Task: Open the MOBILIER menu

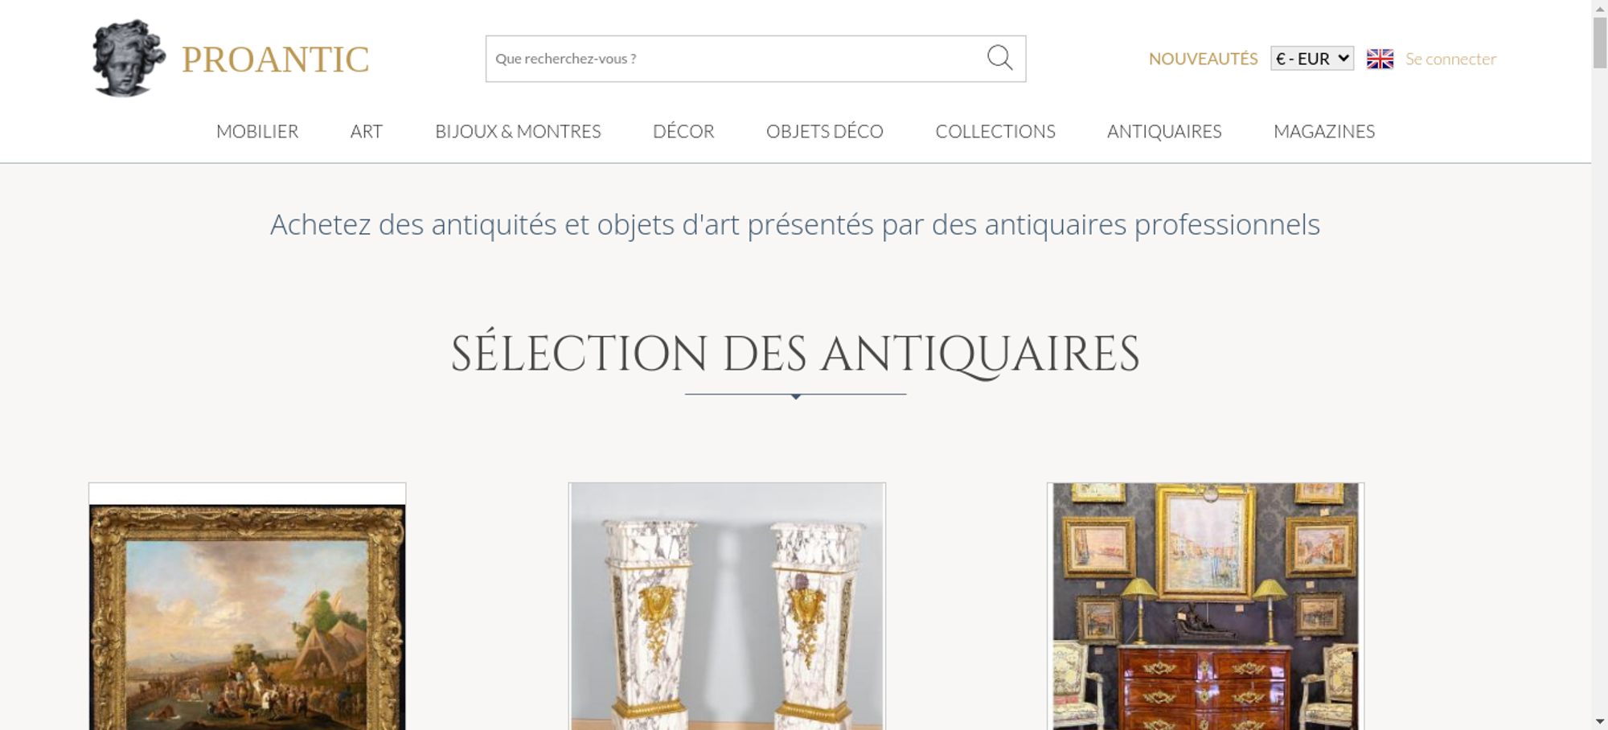Action: click(257, 131)
